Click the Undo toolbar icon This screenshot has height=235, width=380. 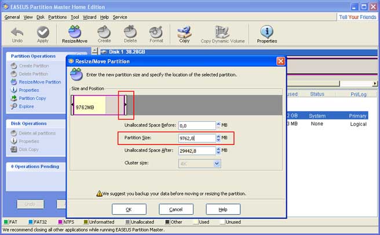(17, 32)
